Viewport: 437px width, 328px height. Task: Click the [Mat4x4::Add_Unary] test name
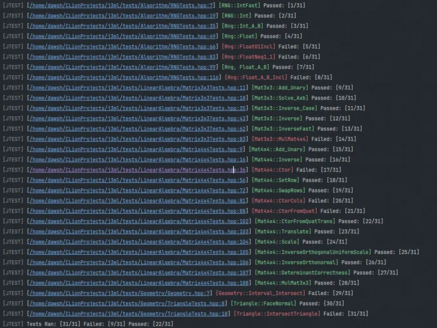[x=277, y=150]
